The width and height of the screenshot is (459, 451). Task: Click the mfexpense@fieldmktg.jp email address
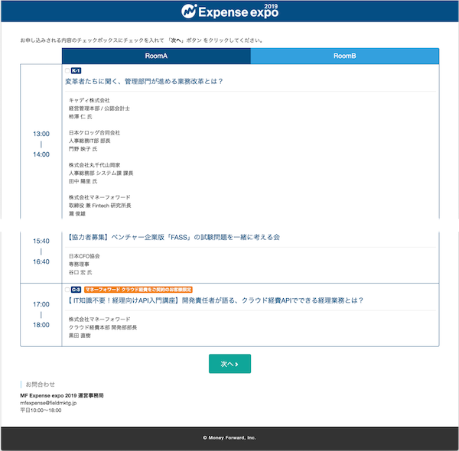pyautogui.click(x=48, y=403)
